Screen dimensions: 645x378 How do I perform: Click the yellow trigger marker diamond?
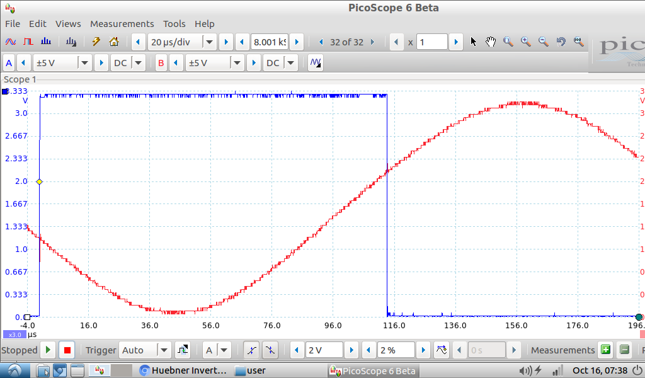tap(39, 181)
